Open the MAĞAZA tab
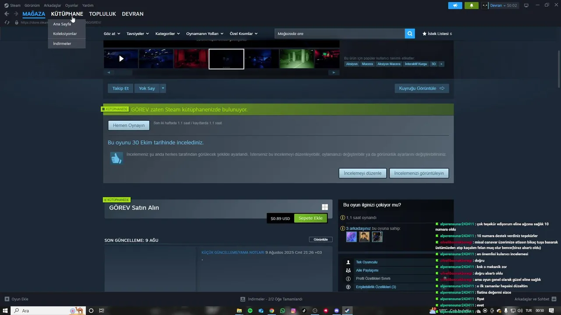561x315 pixels. [x=34, y=14]
